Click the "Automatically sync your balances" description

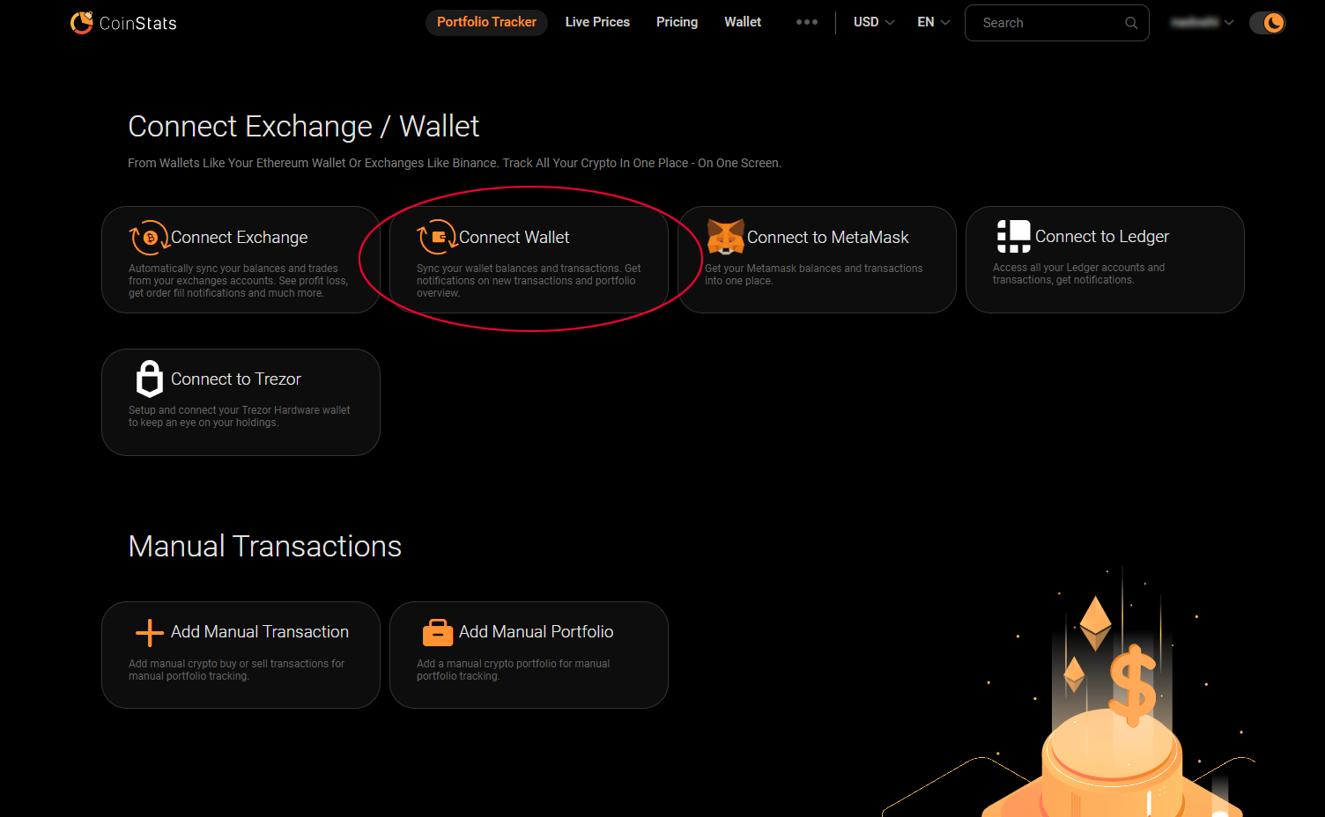(238, 281)
